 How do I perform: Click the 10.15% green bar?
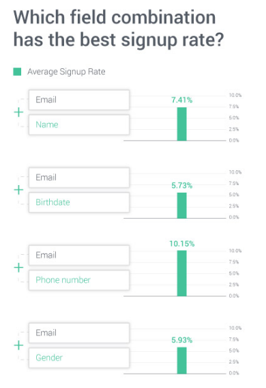[182, 273]
